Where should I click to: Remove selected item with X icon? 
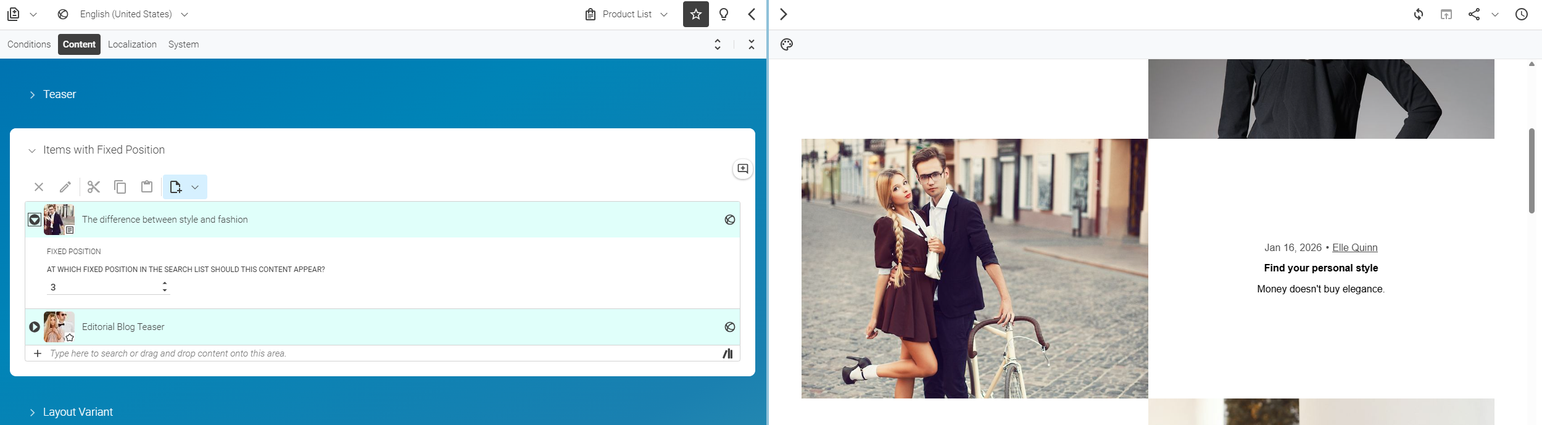39,187
